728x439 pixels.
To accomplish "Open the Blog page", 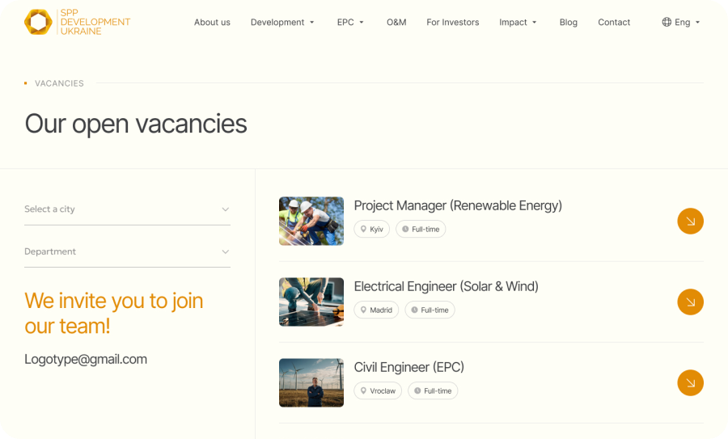I will pos(569,23).
